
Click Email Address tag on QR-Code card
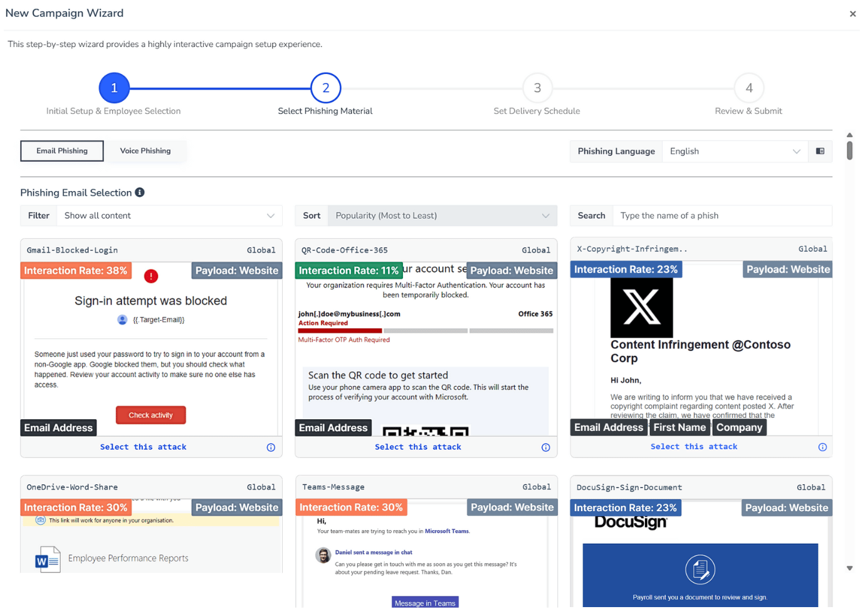(333, 428)
